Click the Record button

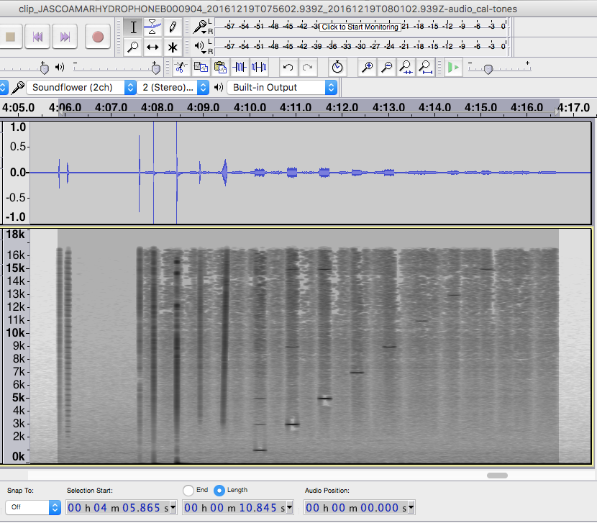coord(98,37)
